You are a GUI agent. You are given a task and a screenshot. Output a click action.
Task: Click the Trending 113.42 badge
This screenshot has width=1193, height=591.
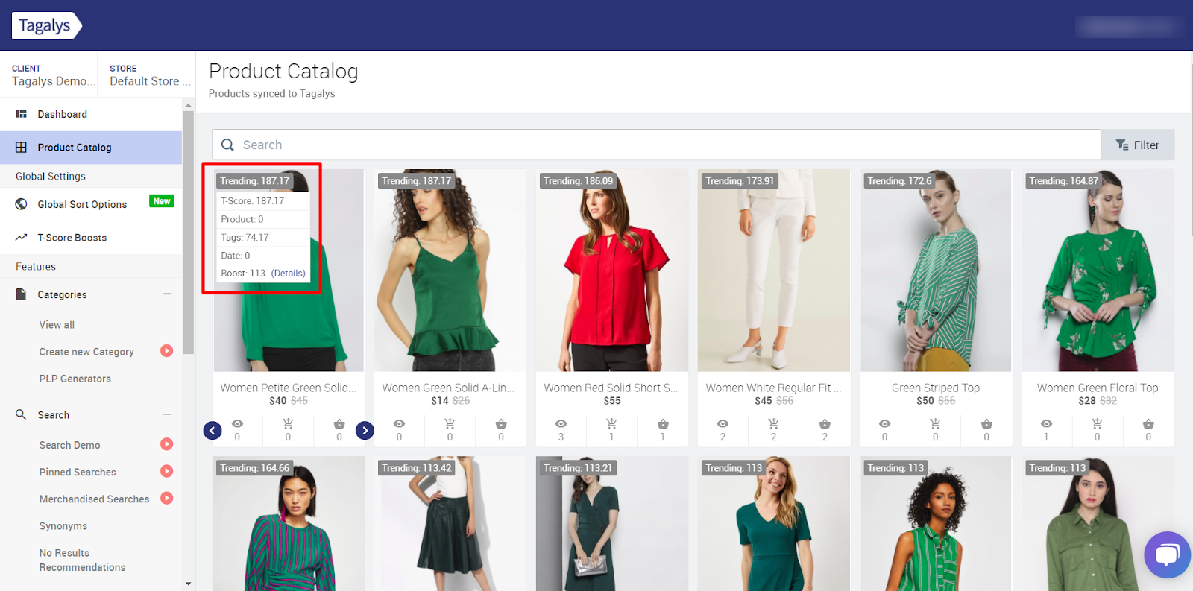(416, 468)
